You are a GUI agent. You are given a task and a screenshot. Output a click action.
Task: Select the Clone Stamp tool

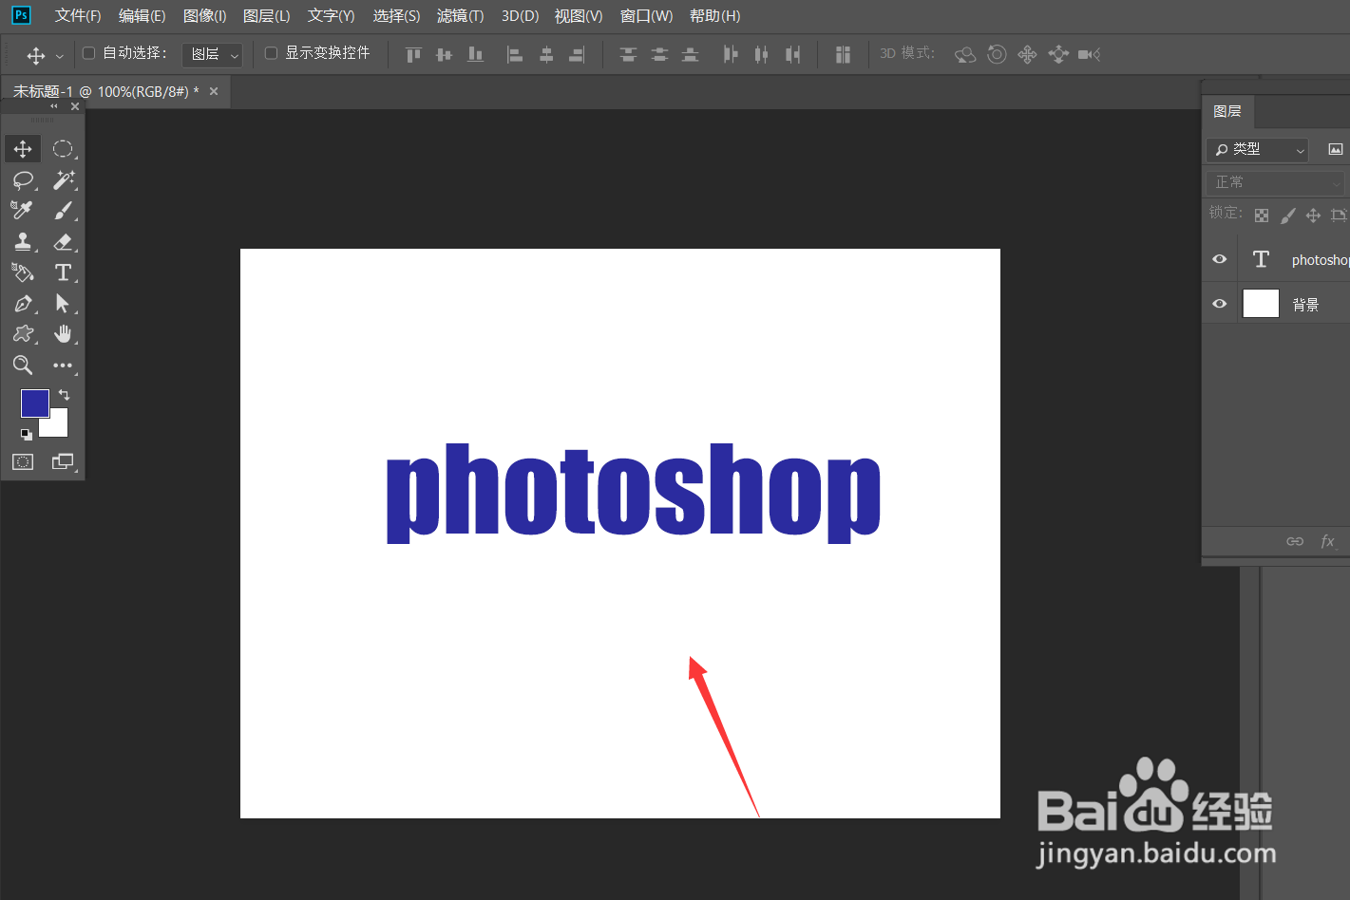click(x=23, y=241)
